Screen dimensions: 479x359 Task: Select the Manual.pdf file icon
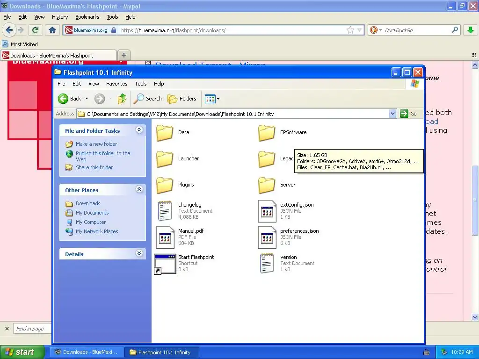click(x=165, y=237)
